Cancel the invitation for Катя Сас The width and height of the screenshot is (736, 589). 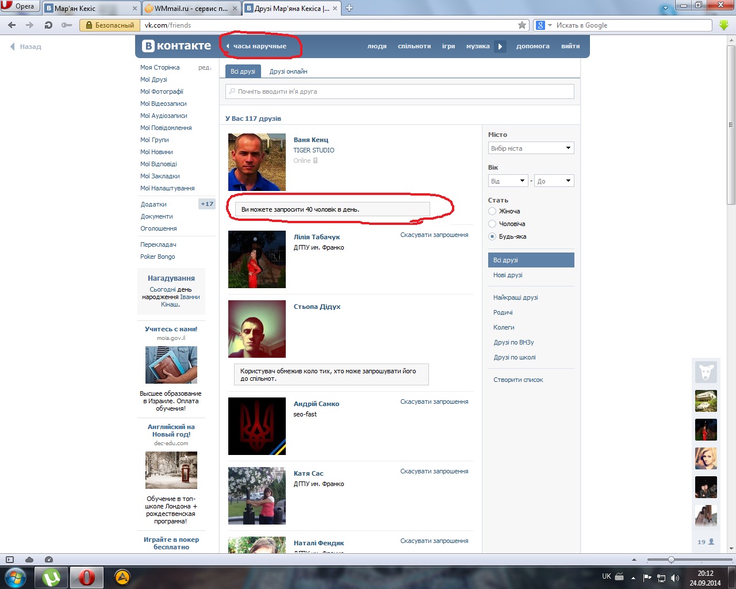pyautogui.click(x=434, y=471)
